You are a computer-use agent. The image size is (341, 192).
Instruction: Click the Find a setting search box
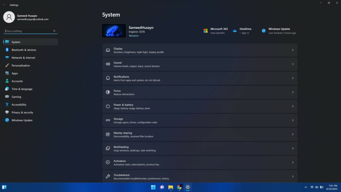(28, 31)
